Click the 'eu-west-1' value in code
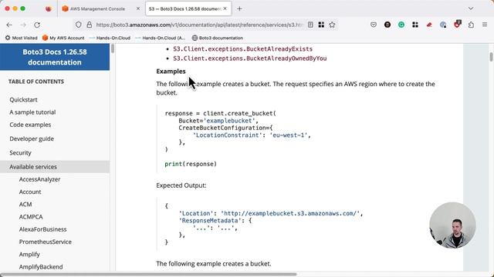The image size is (494, 277). [x=288, y=135]
